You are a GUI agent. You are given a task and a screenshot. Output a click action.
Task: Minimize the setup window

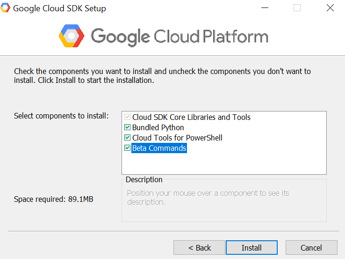pos(265,8)
